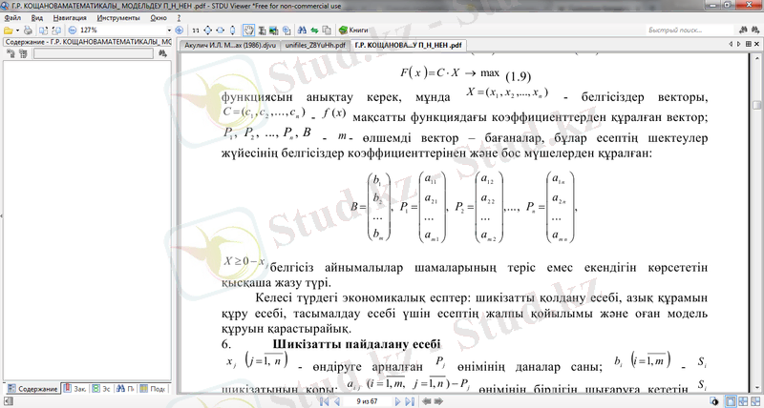Click the zoom in plus icon
This screenshot has width=764, height=408.
180,30
